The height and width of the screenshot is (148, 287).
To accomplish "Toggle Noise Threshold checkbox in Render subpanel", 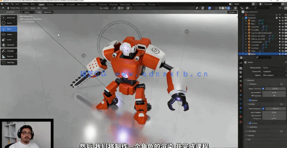I will tap(263, 109).
